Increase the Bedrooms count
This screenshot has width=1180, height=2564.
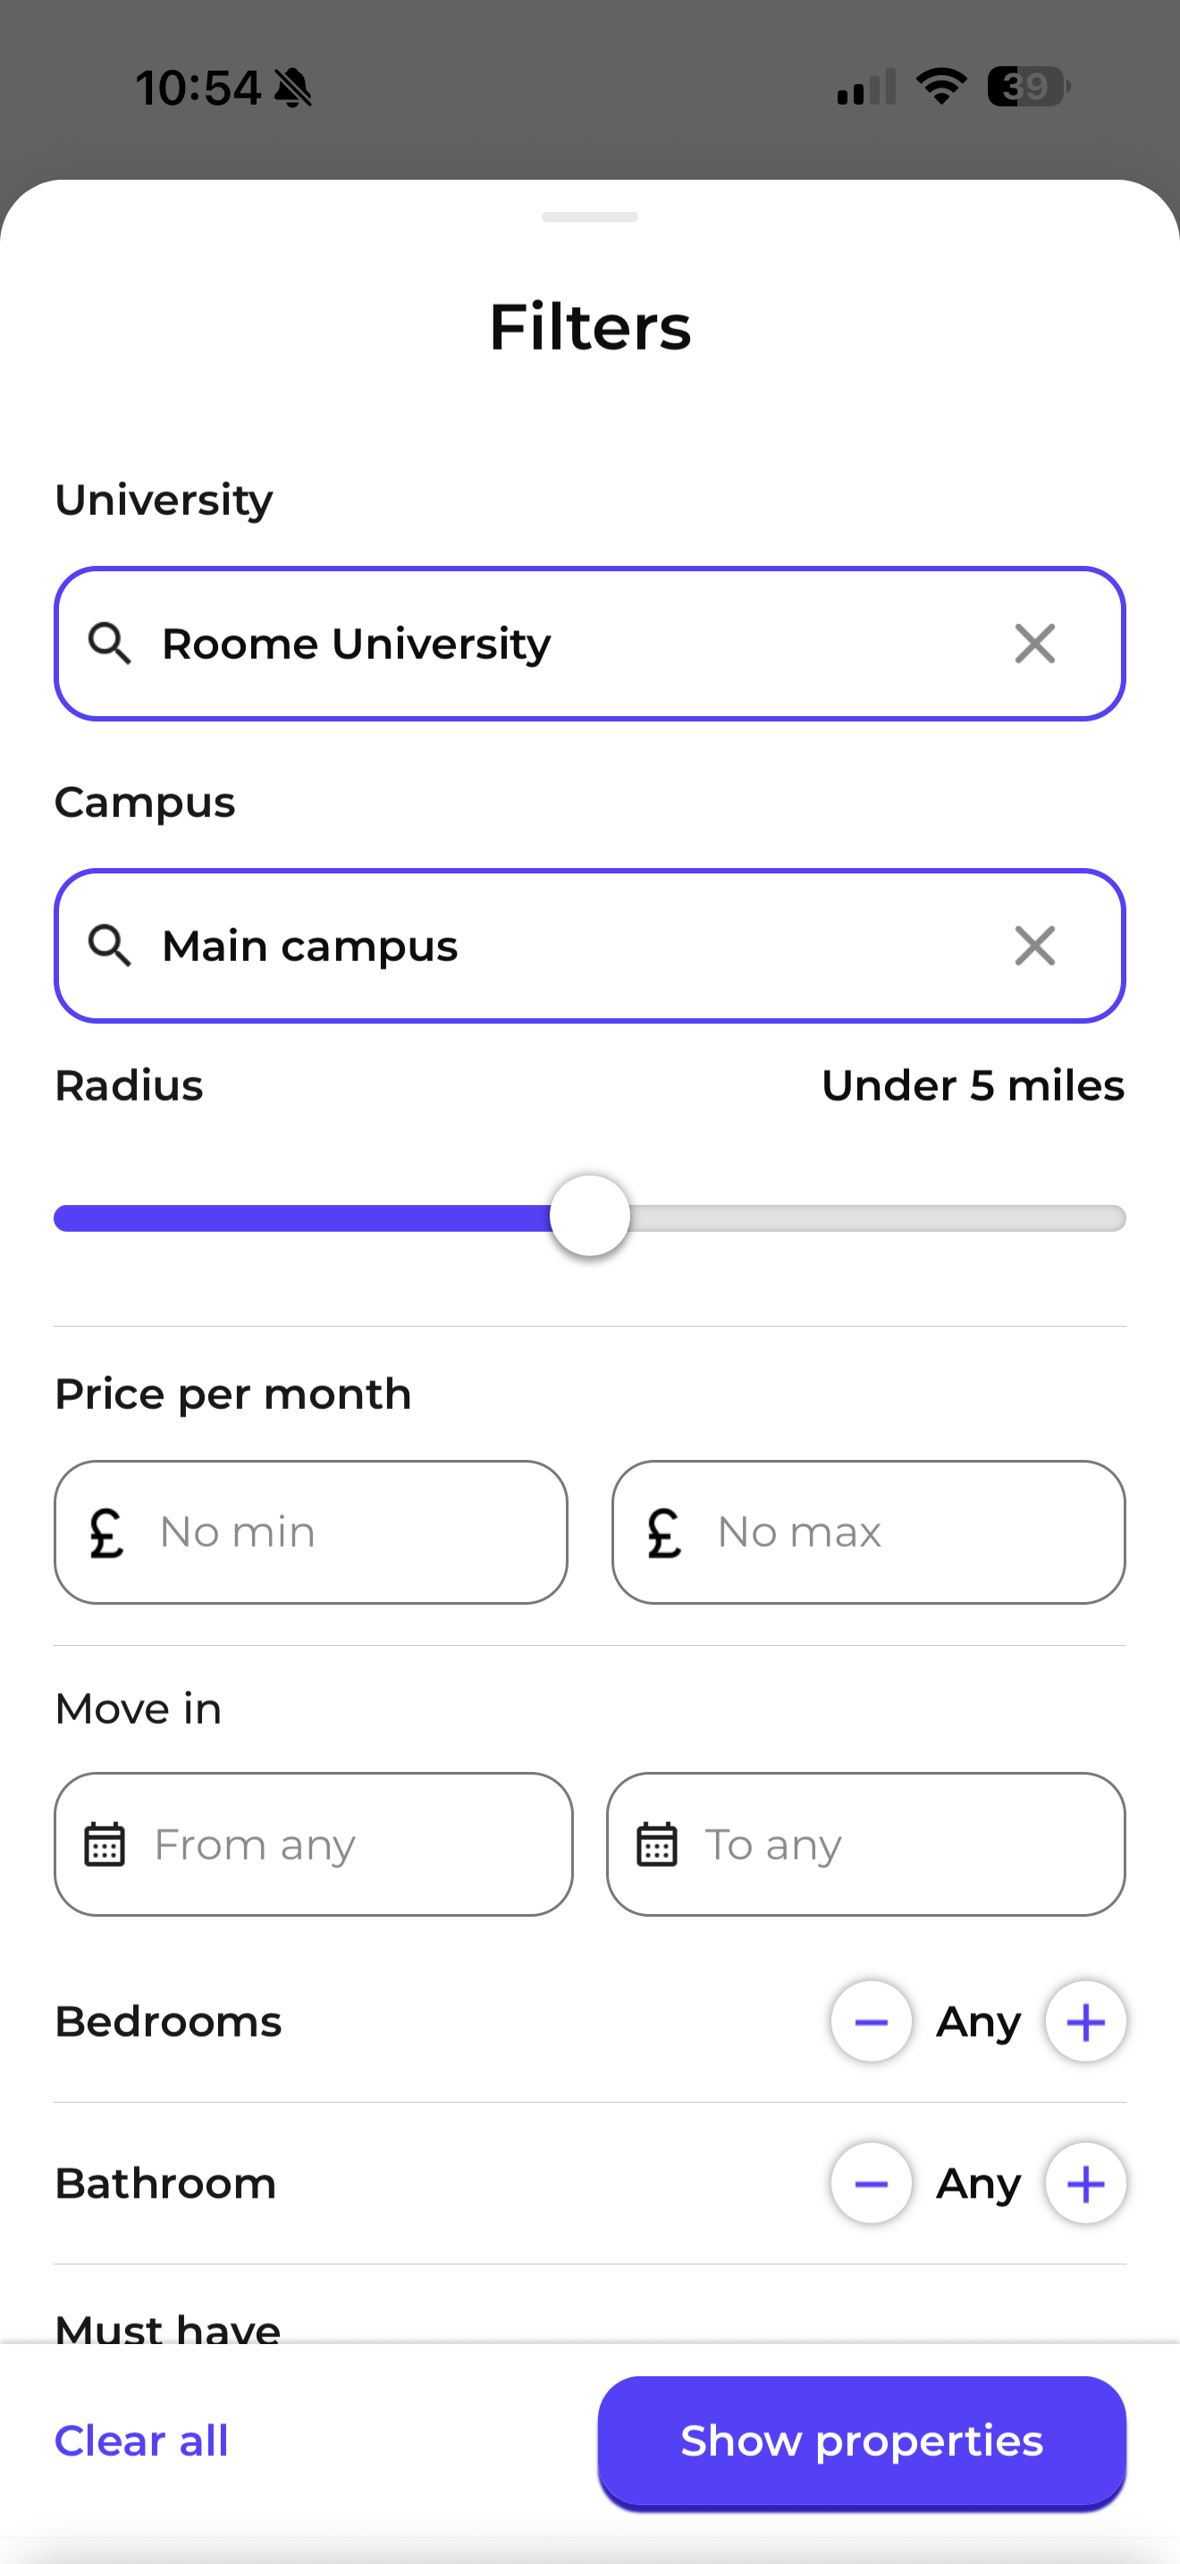pyautogui.click(x=1084, y=2021)
